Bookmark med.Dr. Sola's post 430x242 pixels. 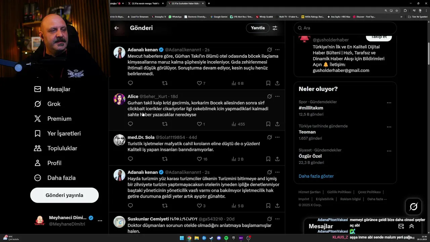click(268, 159)
